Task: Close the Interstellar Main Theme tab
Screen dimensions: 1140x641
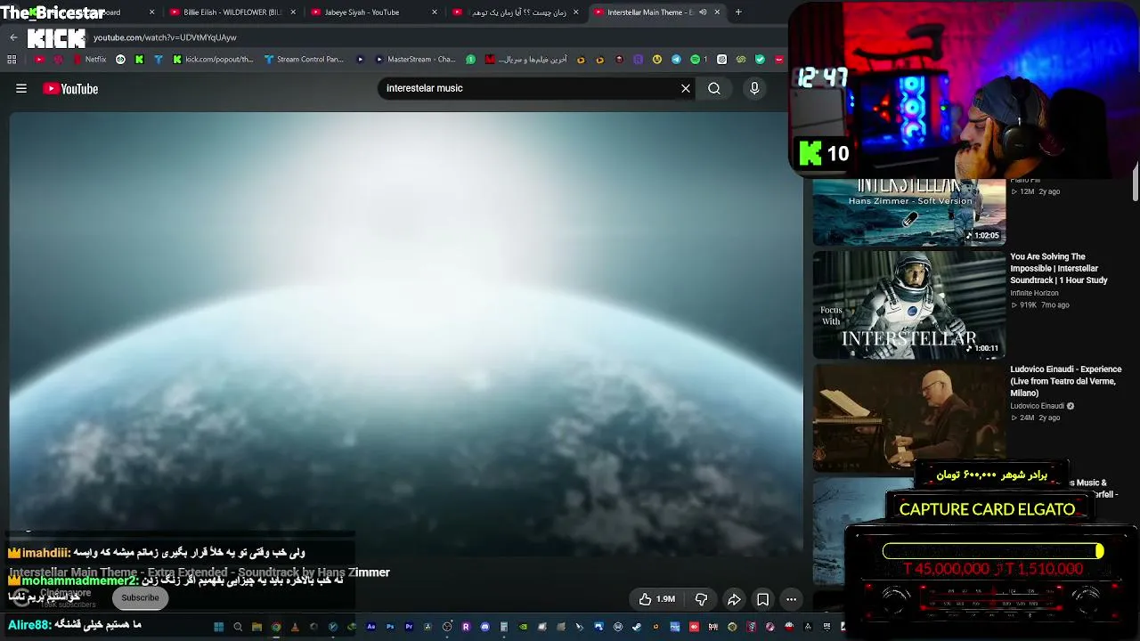Action: pyautogui.click(x=717, y=12)
